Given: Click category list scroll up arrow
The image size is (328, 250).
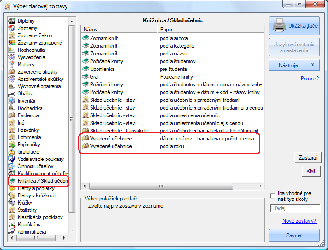Looking at the screenshot, I should pyautogui.click(x=72, y=21).
